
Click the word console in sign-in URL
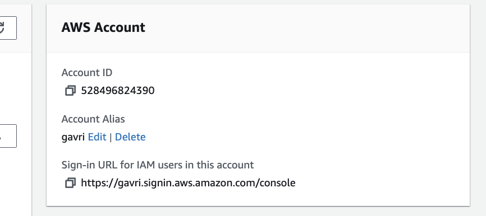pos(278,182)
